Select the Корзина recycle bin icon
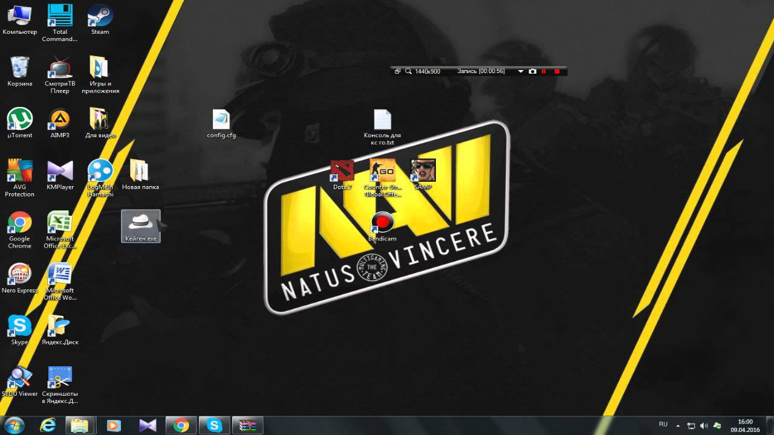774x435 pixels. pyautogui.click(x=19, y=71)
